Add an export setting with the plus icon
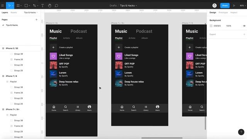Screen dimensions: 247x139 [244, 34]
